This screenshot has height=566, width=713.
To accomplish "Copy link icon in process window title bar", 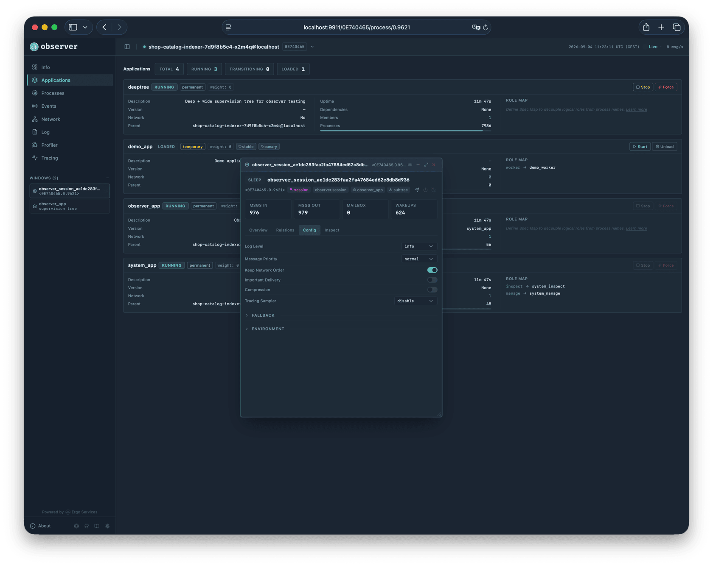I will click(410, 165).
